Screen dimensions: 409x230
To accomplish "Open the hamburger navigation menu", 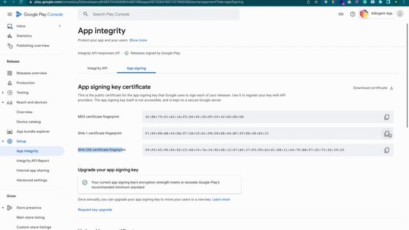I will tap(10, 14).
